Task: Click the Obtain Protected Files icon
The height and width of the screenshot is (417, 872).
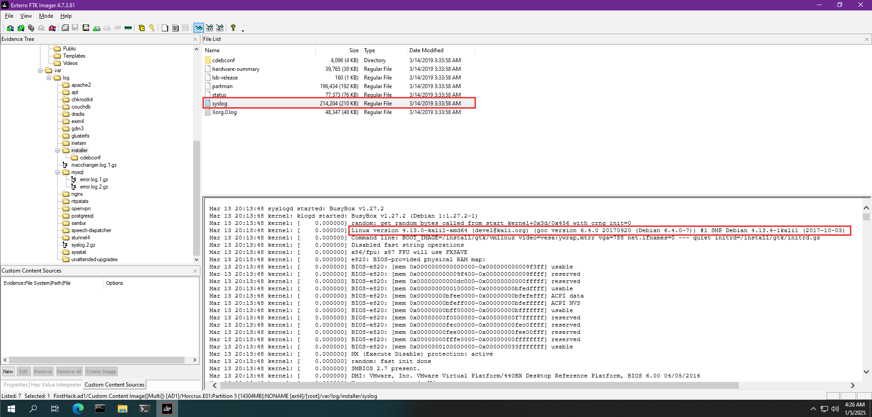Action: coord(142,28)
